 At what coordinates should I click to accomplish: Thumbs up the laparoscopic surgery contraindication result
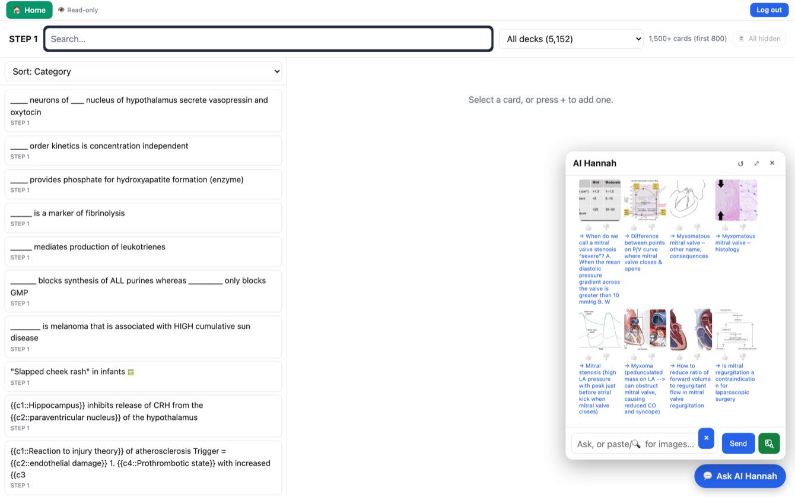725,357
